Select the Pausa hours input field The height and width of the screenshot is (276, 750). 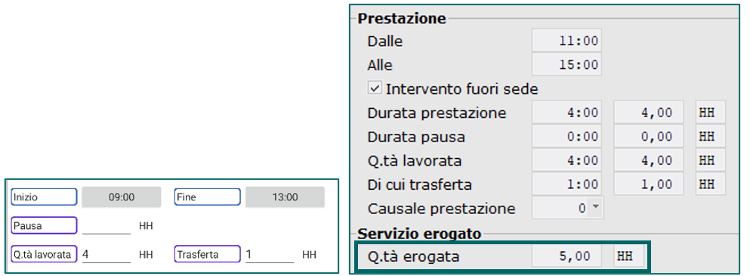point(106,226)
